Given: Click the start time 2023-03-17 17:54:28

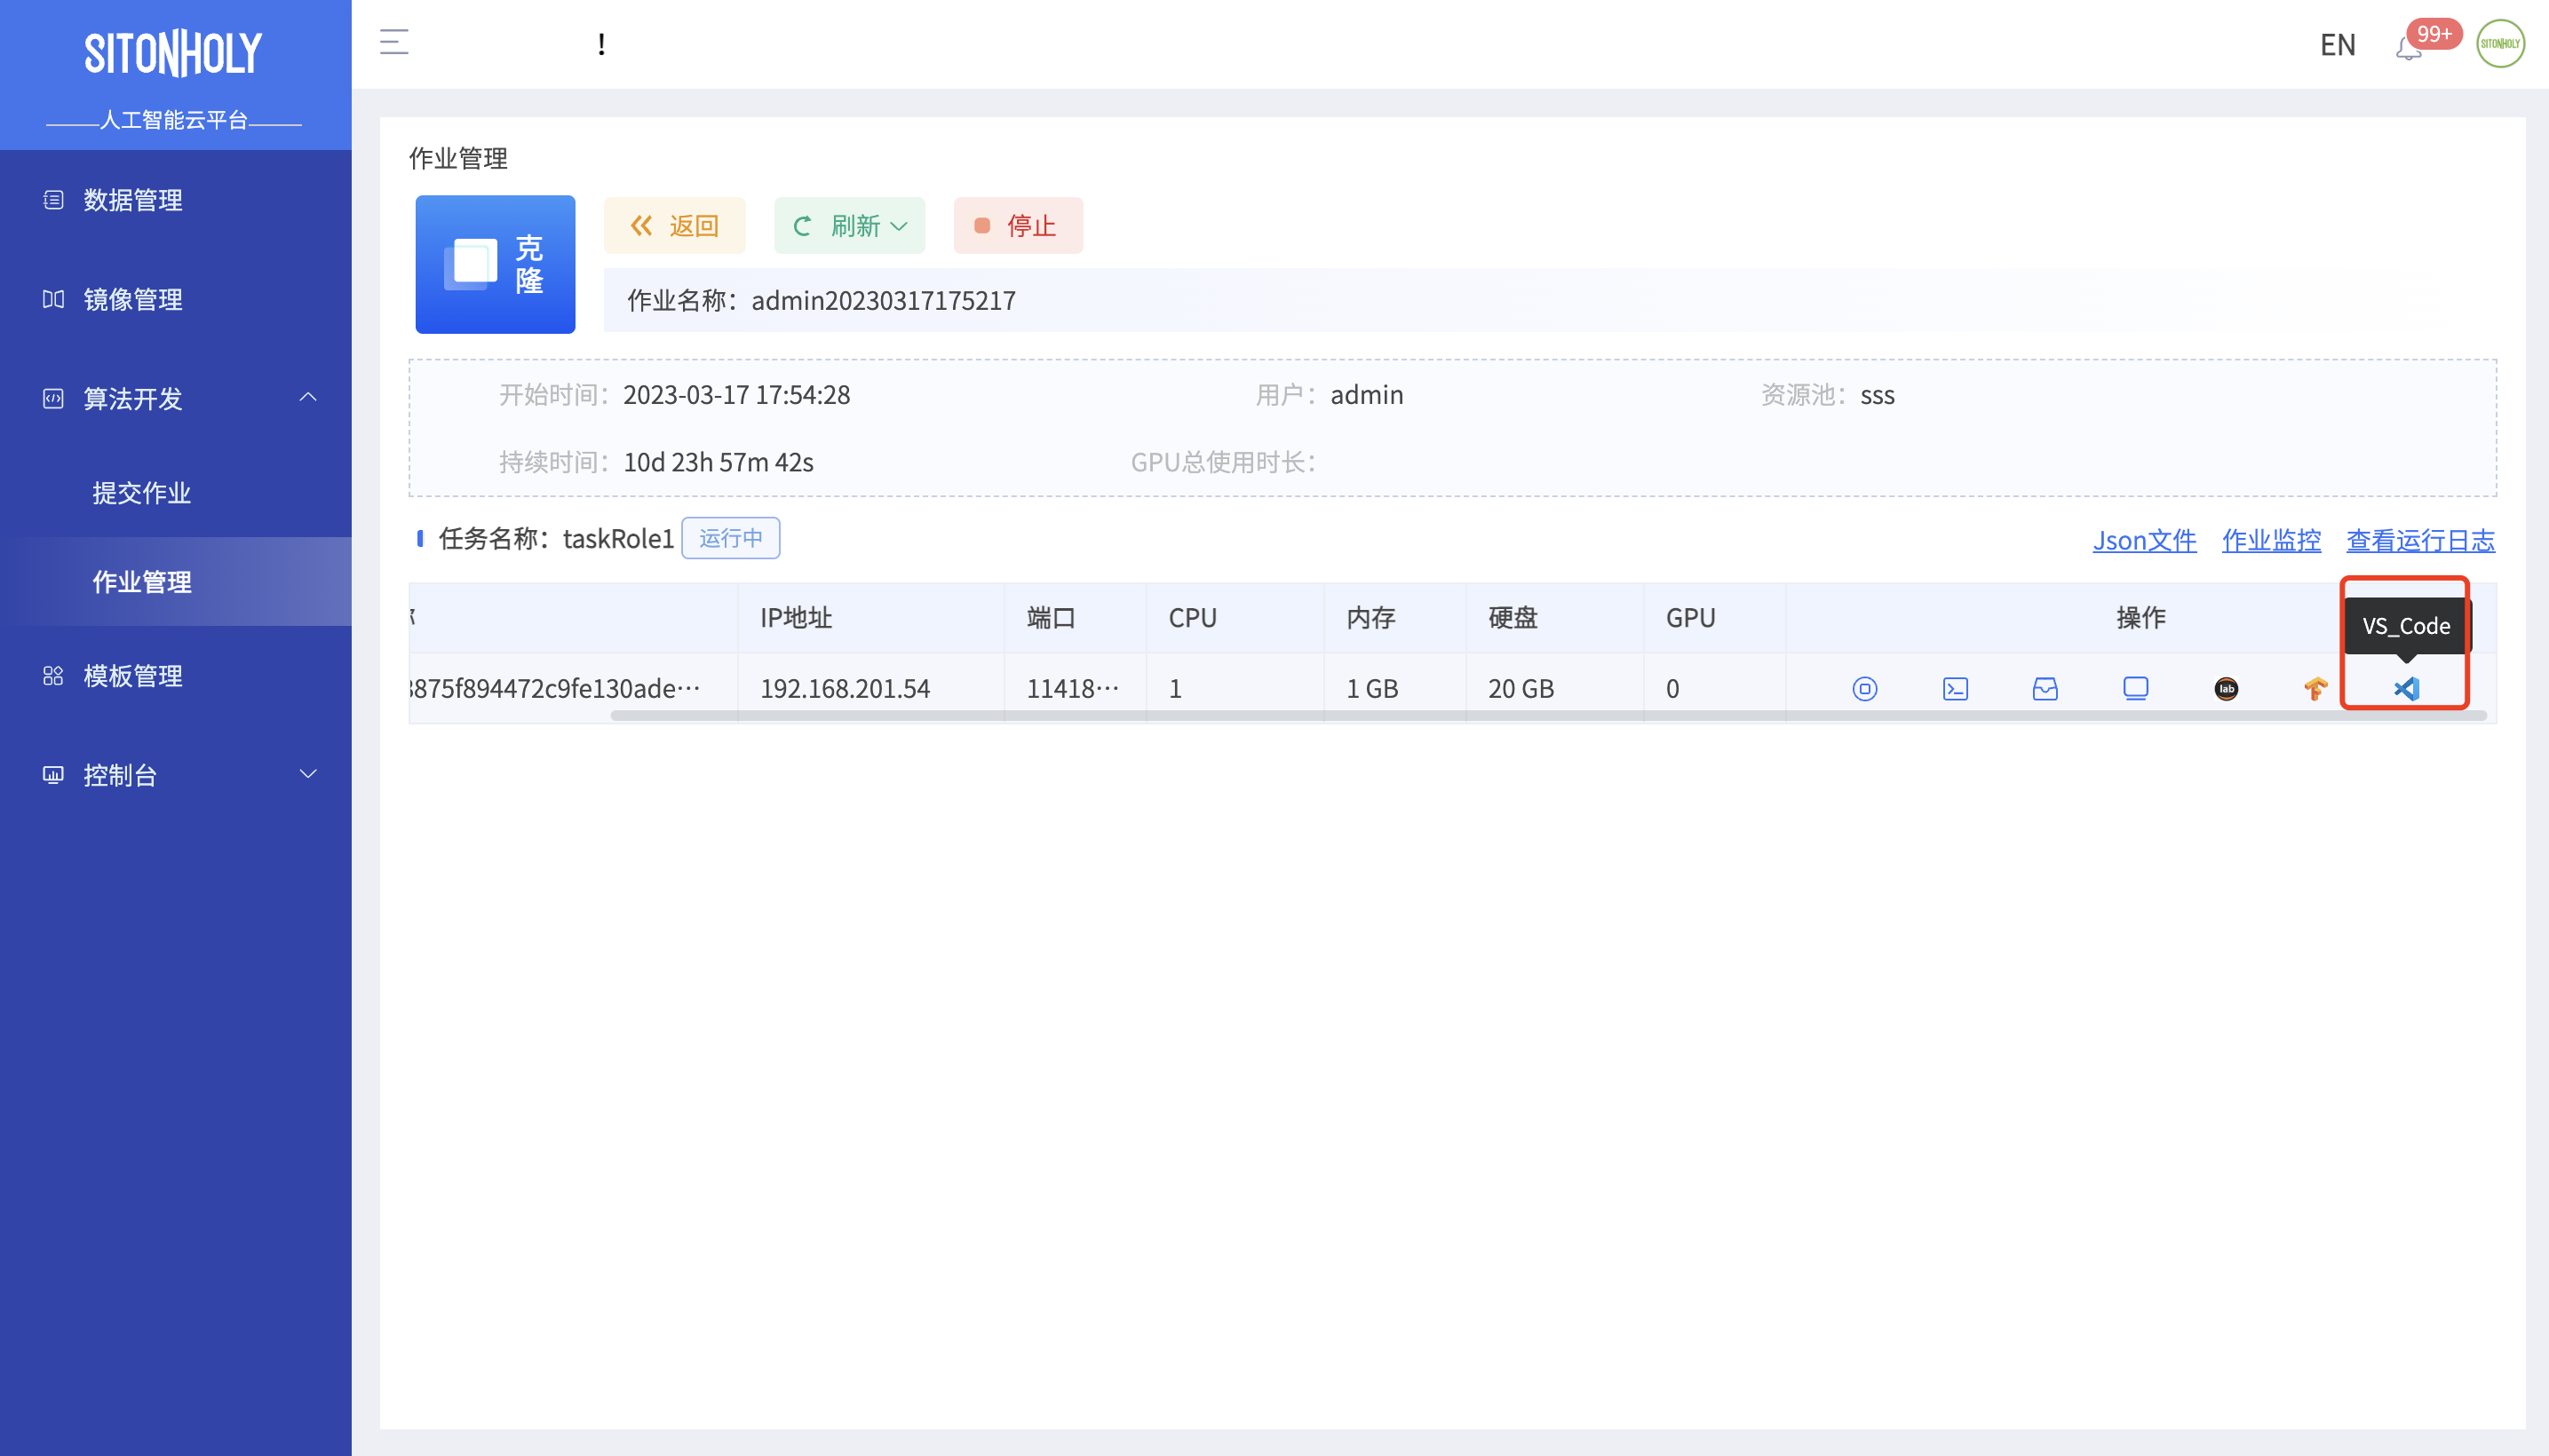Looking at the screenshot, I should point(736,395).
